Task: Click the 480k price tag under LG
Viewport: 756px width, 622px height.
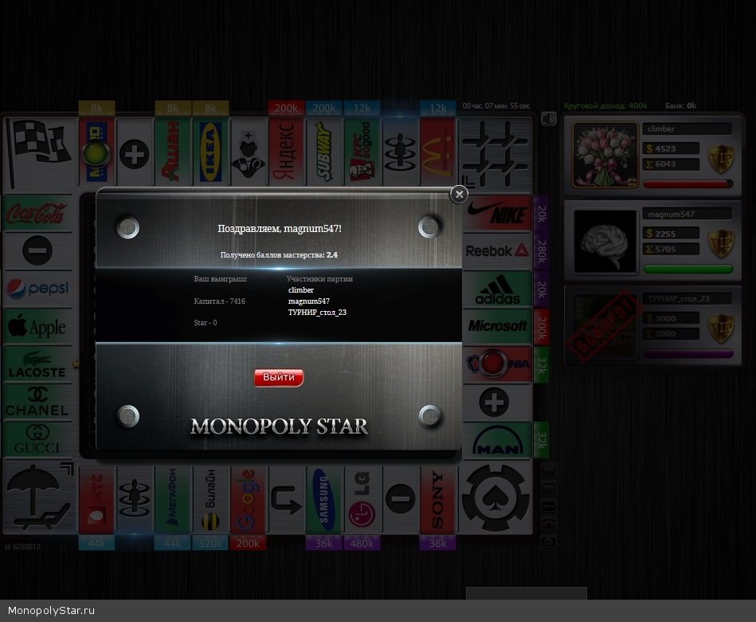Action: (362, 543)
